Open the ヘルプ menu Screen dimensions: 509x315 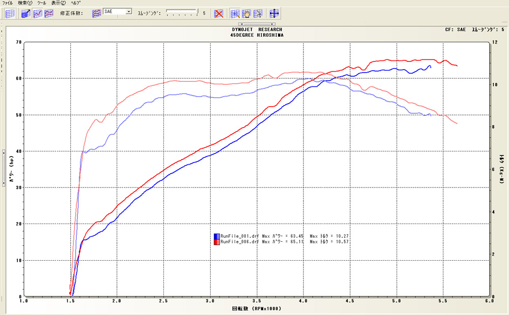click(x=76, y=3)
